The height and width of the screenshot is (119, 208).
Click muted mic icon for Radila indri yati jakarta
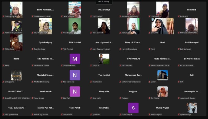[x=3, y=33]
